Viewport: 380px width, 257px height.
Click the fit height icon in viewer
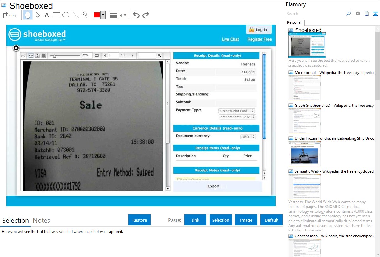(37, 55)
